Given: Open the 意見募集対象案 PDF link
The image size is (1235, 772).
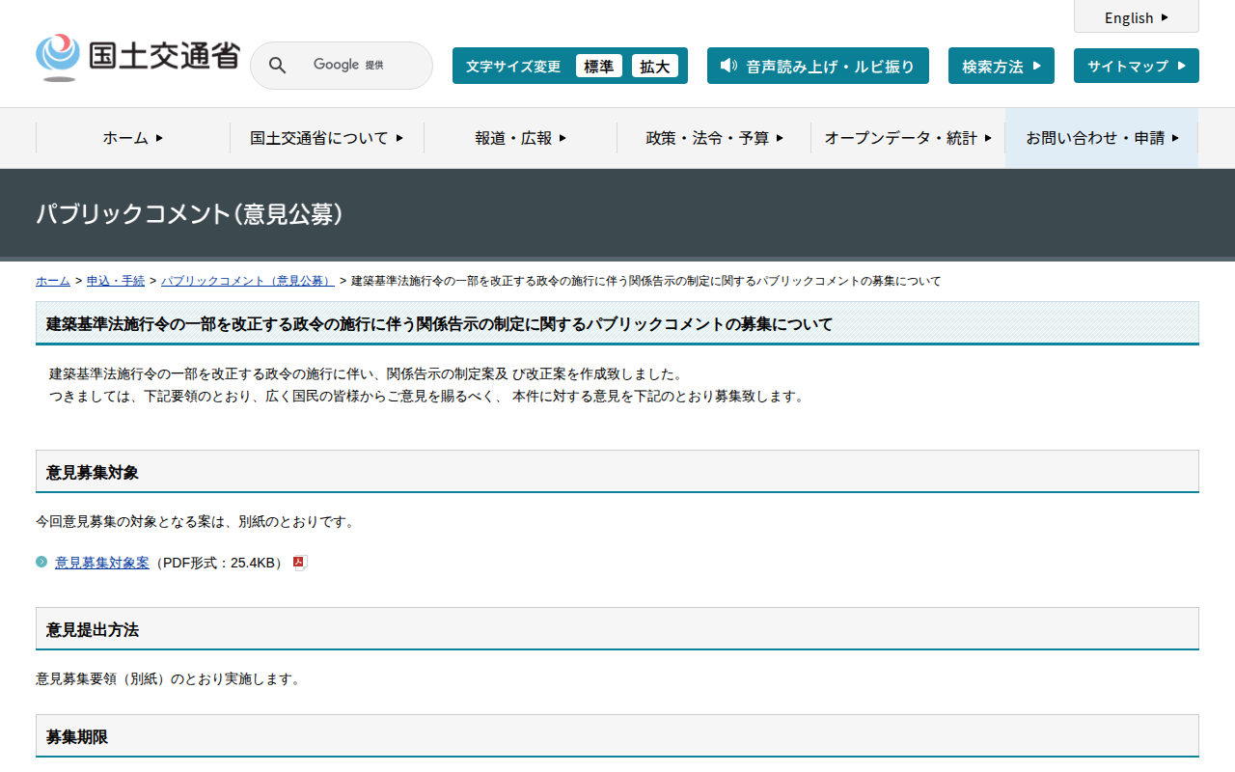Looking at the screenshot, I should click(102, 563).
